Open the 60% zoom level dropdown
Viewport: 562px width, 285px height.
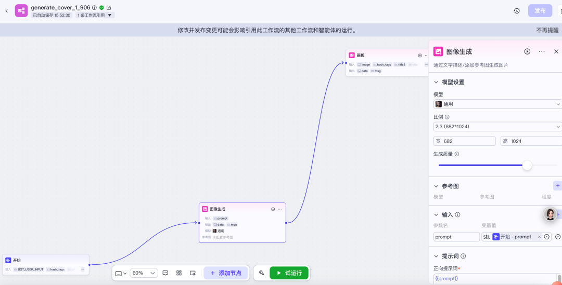click(x=144, y=273)
